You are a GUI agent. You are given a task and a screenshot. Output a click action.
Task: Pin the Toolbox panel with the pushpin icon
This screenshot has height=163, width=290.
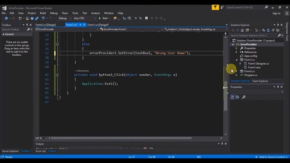point(27,25)
